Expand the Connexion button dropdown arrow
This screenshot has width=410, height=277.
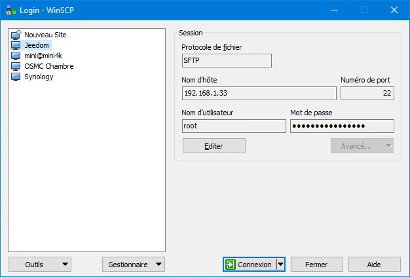tap(280, 265)
